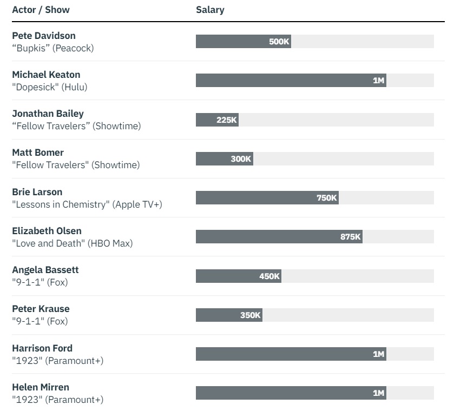This screenshot has height=411, width=454.
Task: Select Brie Larson's 750K salary bar
Action: [x=267, y=198]
